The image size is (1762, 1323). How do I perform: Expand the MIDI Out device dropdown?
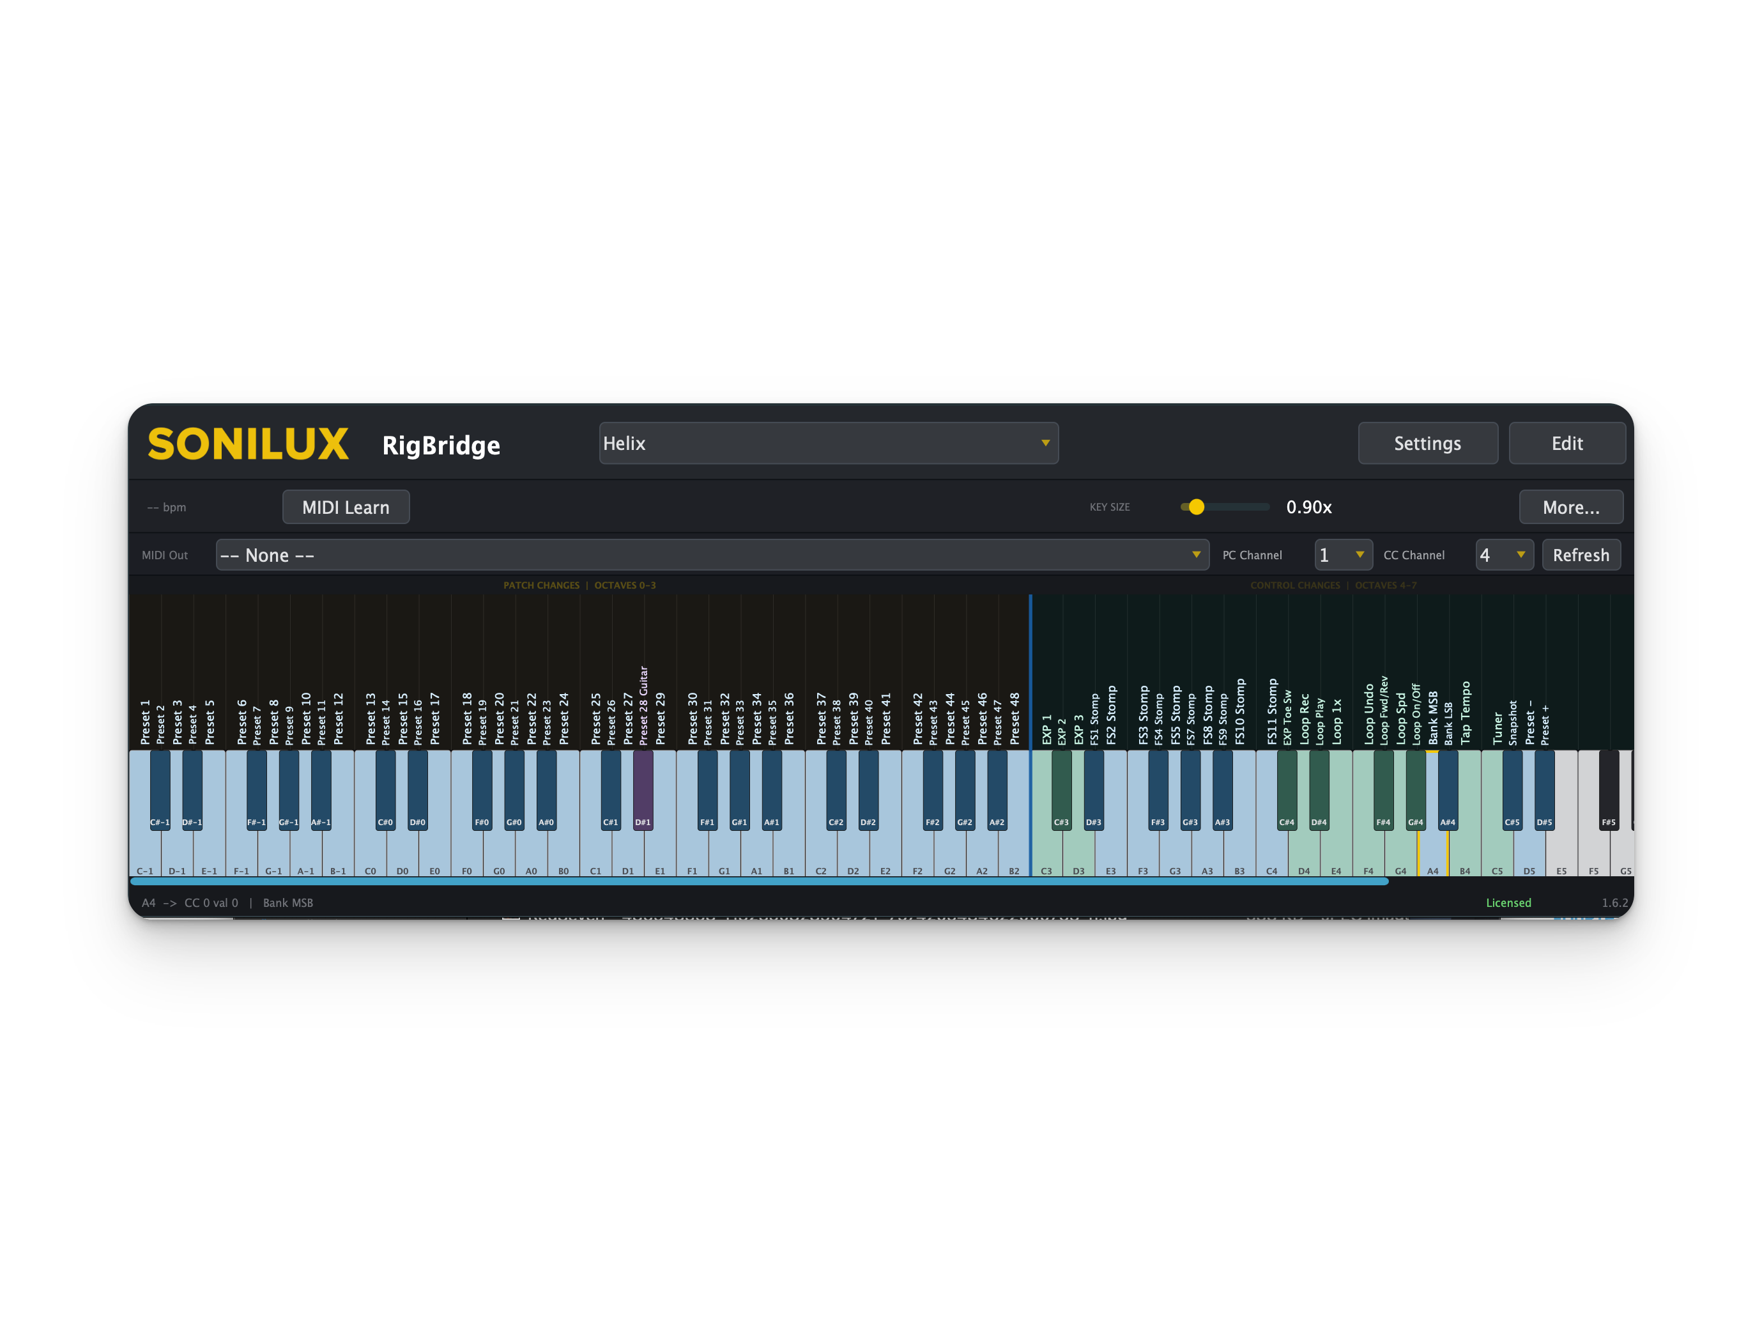pos(712,555)
